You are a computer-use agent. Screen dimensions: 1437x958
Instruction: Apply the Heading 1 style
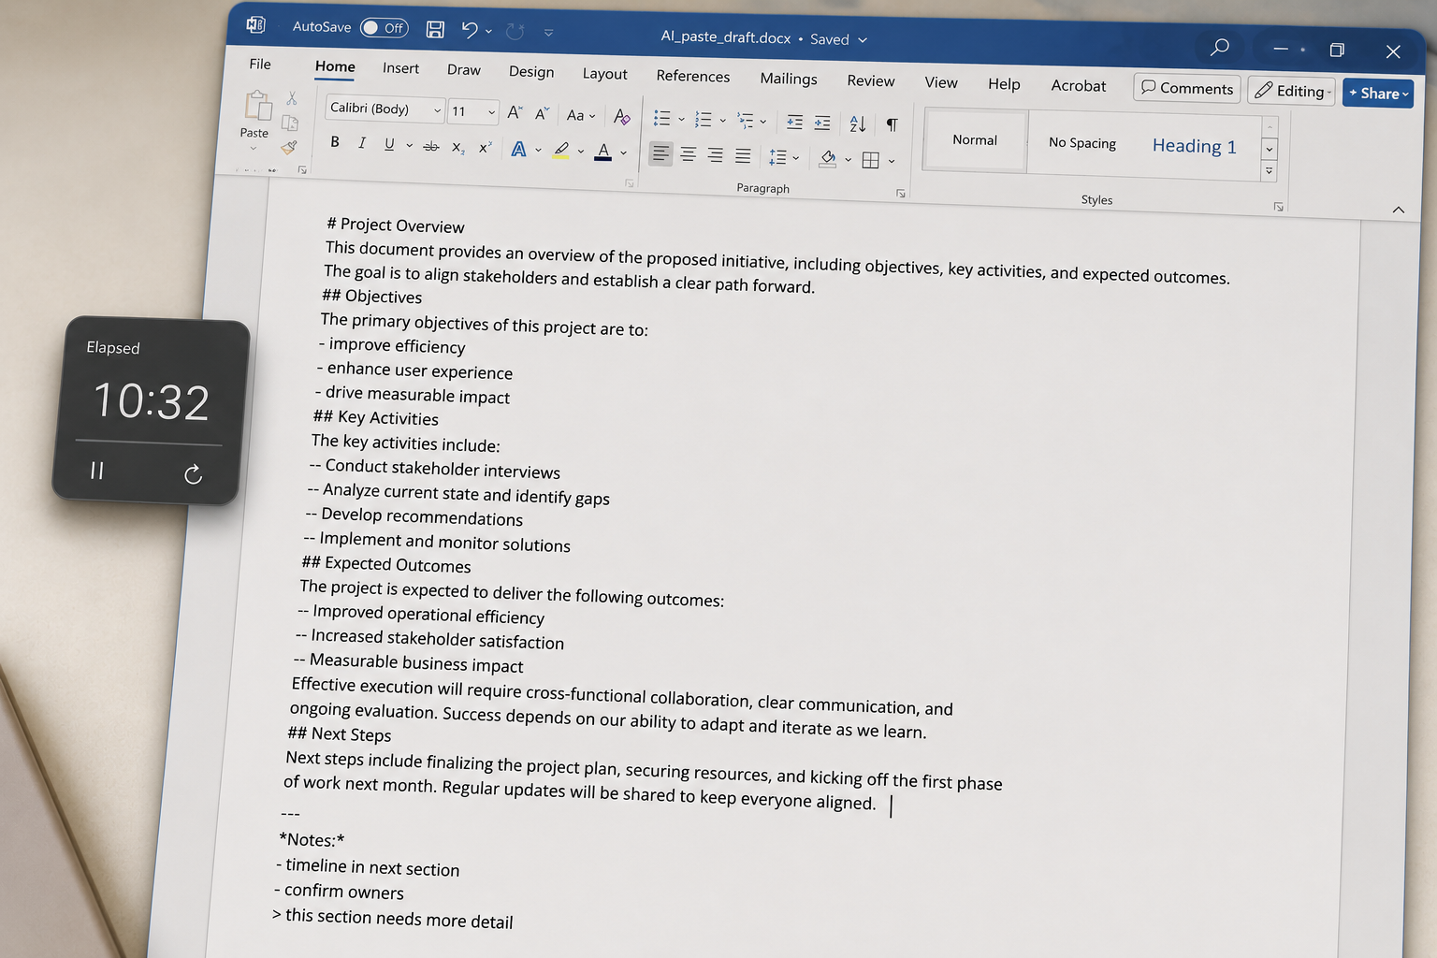[1194, 146]
